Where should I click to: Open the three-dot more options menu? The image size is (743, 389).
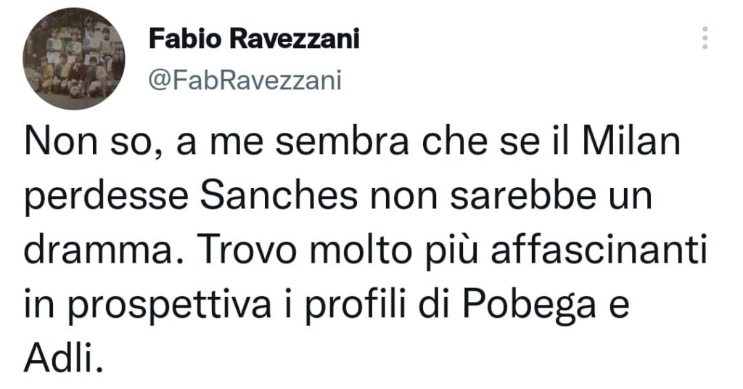click(x=705, y=38)
